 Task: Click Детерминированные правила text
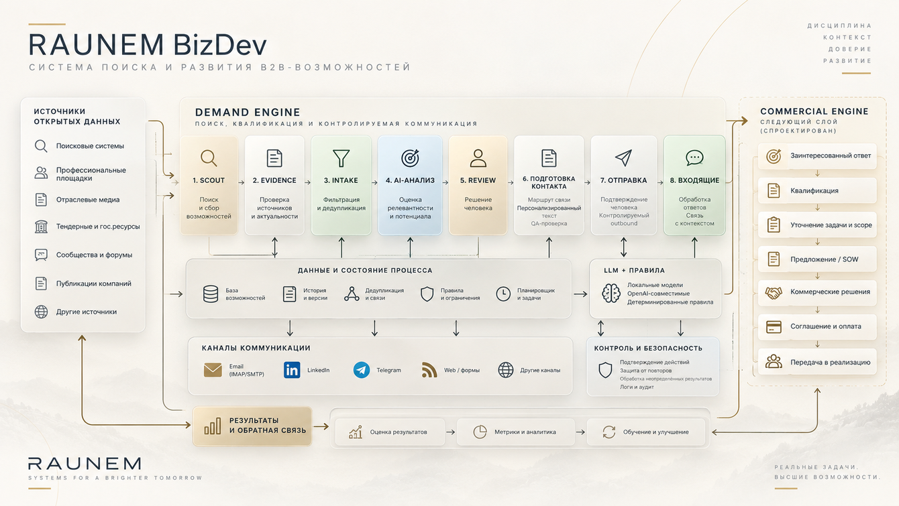click(x=670, y=302)
